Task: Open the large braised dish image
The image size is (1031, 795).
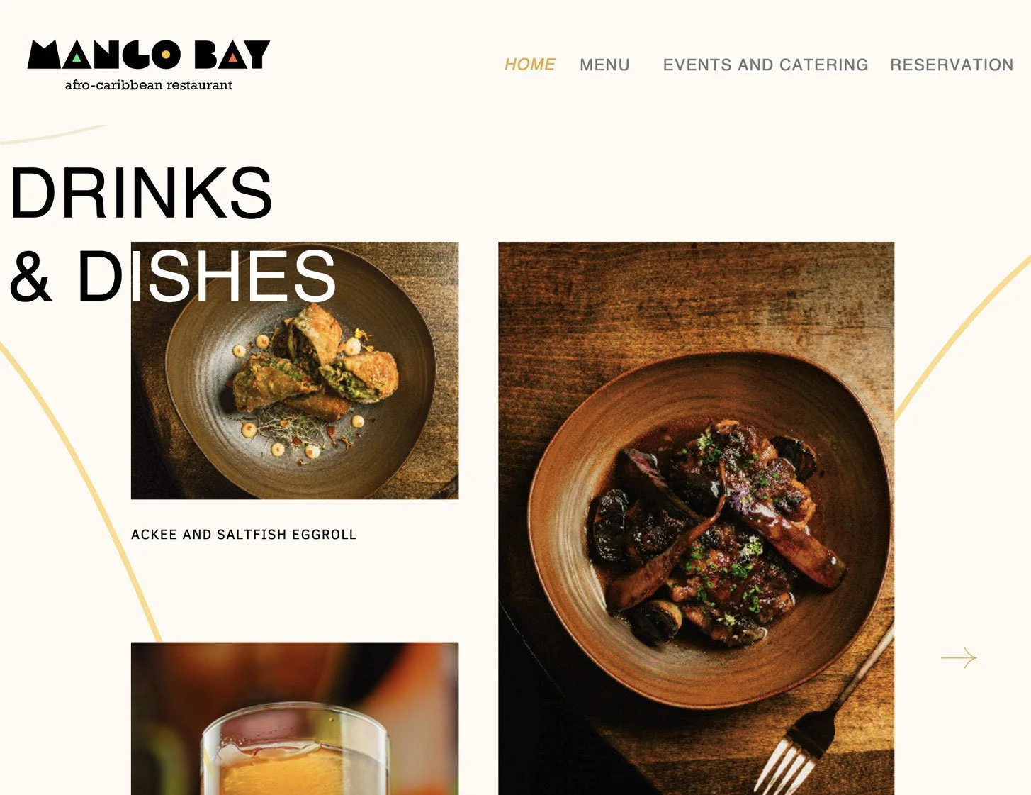Action: 696,518
